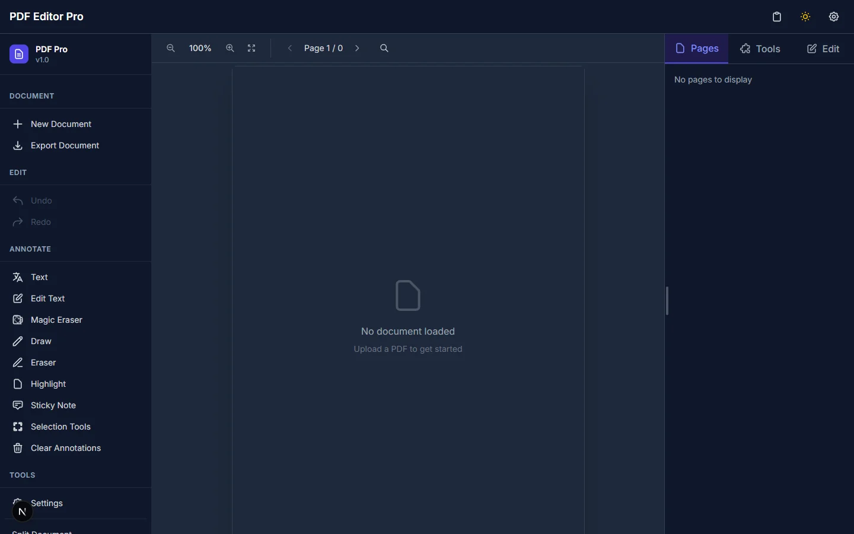
Task: Create a New Document
Action: 75,124
